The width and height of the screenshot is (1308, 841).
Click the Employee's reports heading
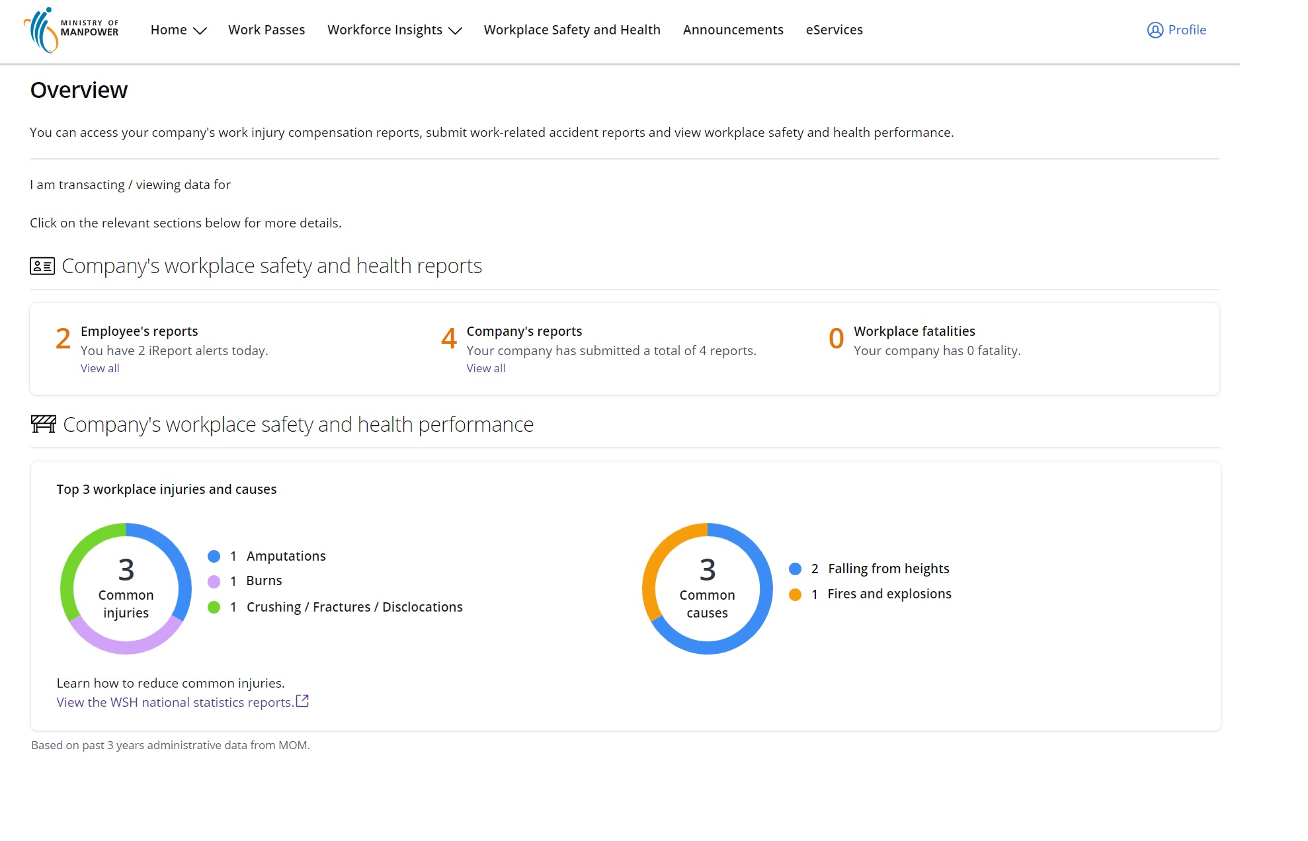[140, 331]
